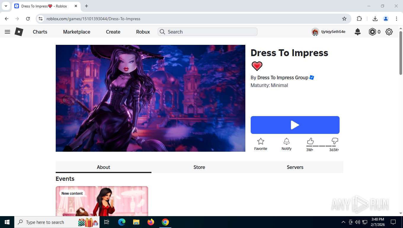Select the About tab
Viewport: 403px width, 228px height.
tap(103, 167)
